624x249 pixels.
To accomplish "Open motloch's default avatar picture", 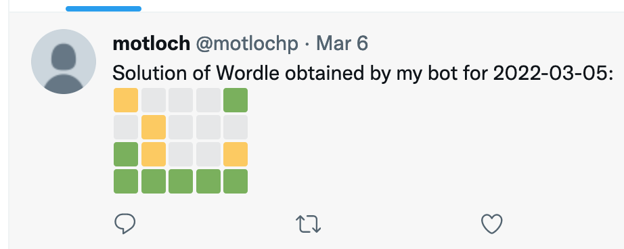I will (64, 62).
